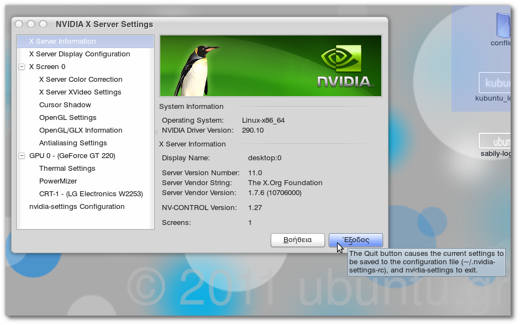View OpenGL/GLX Information page

[81, 130]
